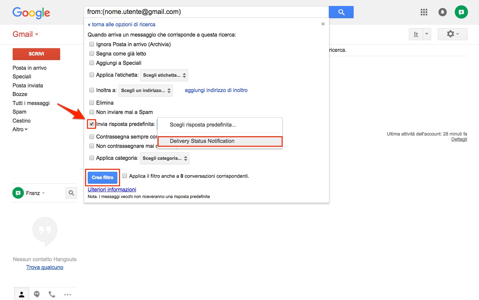Open the Dettagli account activity link
Viewport: 479px width, 300px height.
coord(459,139)
